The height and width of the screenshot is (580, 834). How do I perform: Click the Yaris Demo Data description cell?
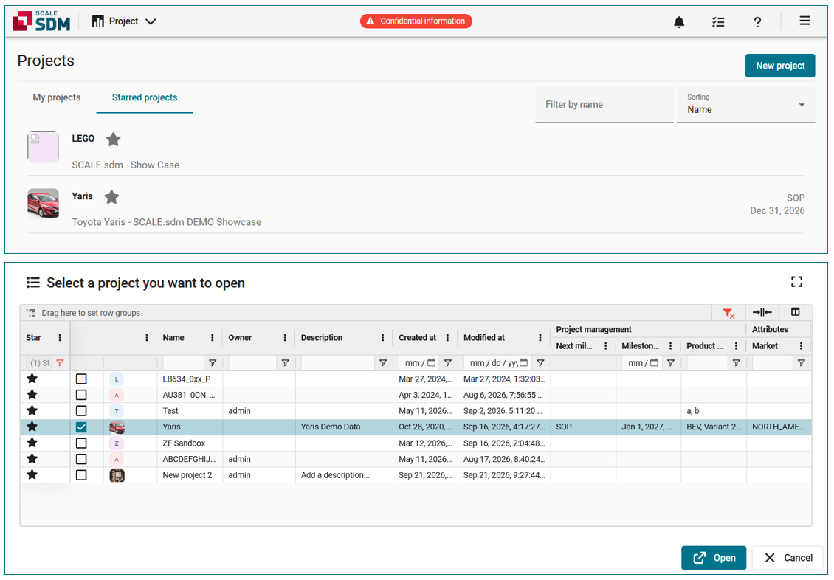344,427
